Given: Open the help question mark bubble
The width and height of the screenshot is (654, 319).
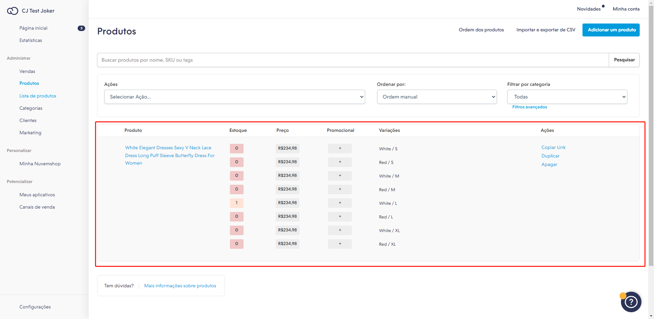Looking at the screenshot, I should click(x=631, y=302).
